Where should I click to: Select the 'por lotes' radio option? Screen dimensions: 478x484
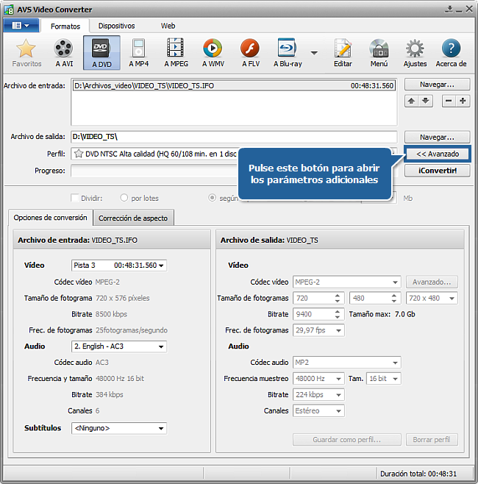[x=124, y=198]
